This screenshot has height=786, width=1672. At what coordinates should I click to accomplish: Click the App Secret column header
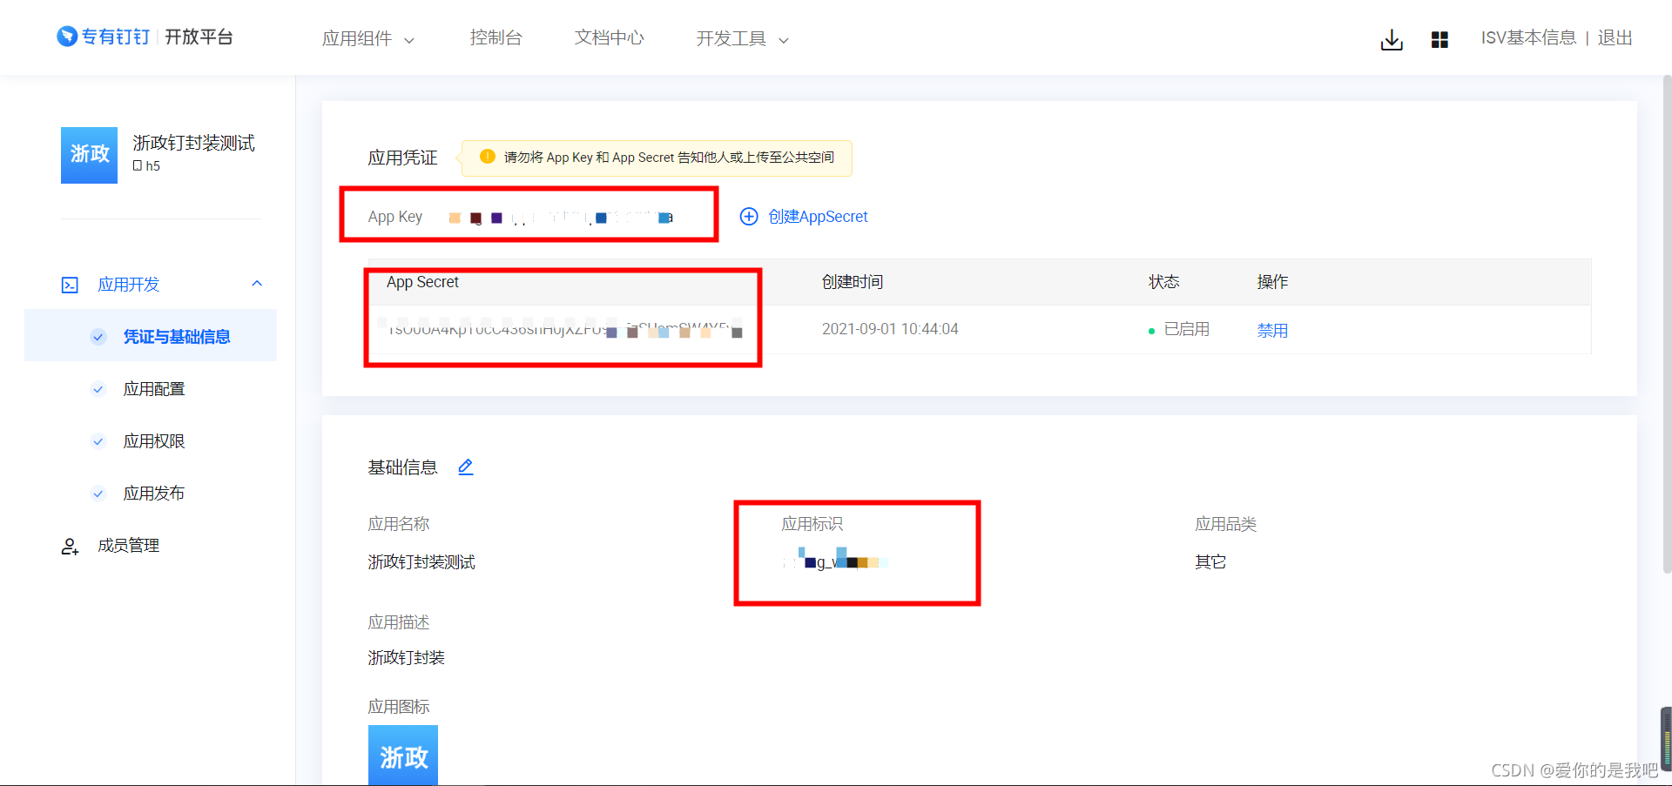(x=422, y=282)
